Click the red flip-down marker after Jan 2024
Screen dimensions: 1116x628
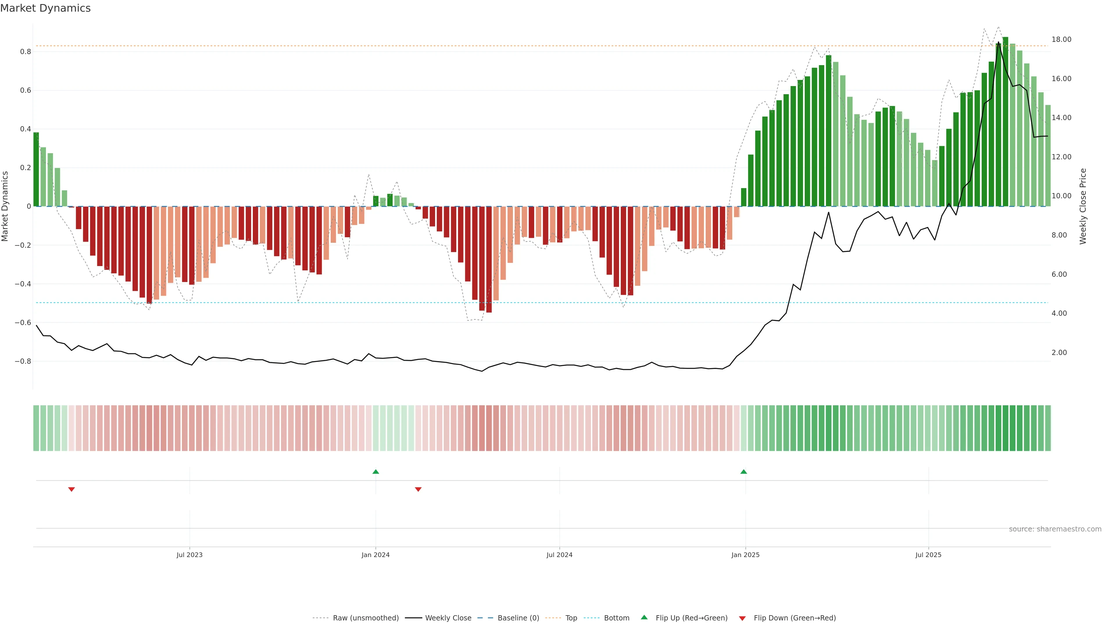coord(418,489)
